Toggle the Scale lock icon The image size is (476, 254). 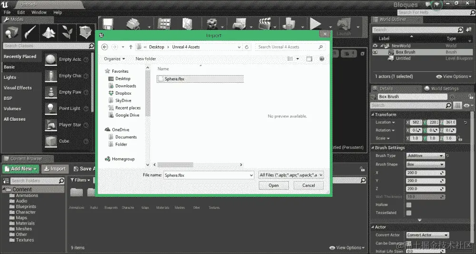(460, 138)
